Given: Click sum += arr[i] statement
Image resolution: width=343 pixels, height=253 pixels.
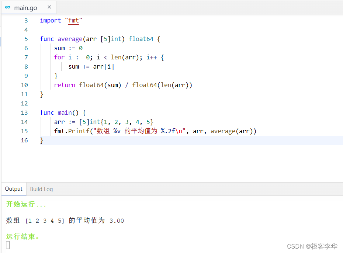Looking at the screenshot, I should point(91,66).
